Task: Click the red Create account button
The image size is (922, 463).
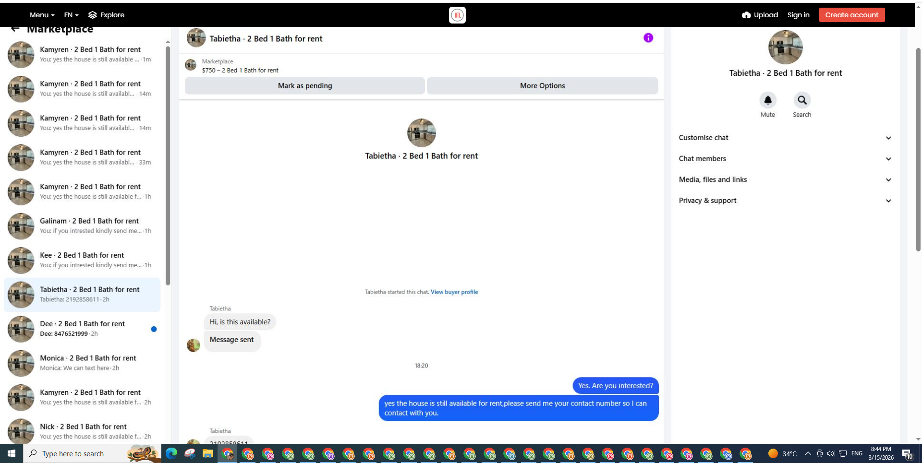Action: pos(852,15)
